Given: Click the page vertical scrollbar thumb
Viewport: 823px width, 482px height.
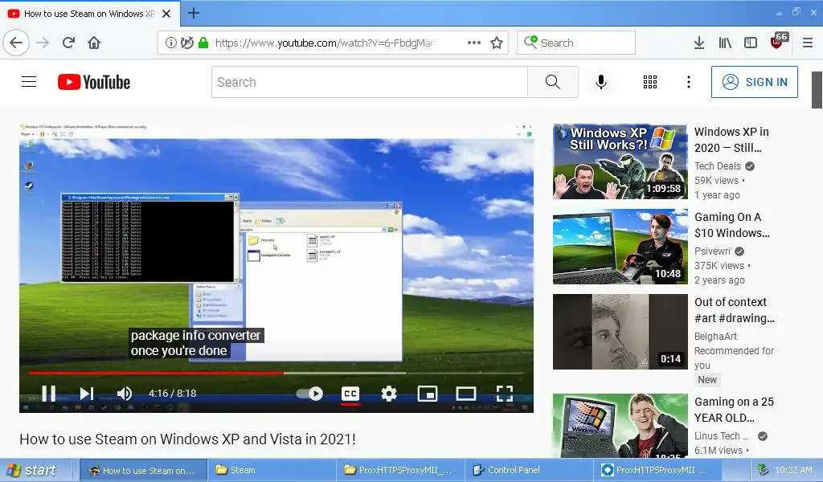Looking at the screenshot, I should point(817,90).
